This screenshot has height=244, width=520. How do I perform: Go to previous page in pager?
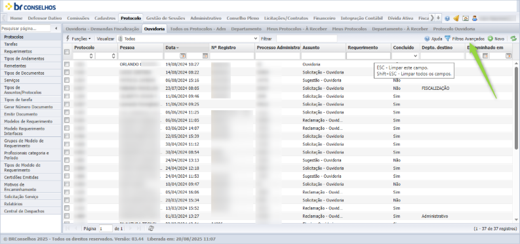(x=76, y=228)
